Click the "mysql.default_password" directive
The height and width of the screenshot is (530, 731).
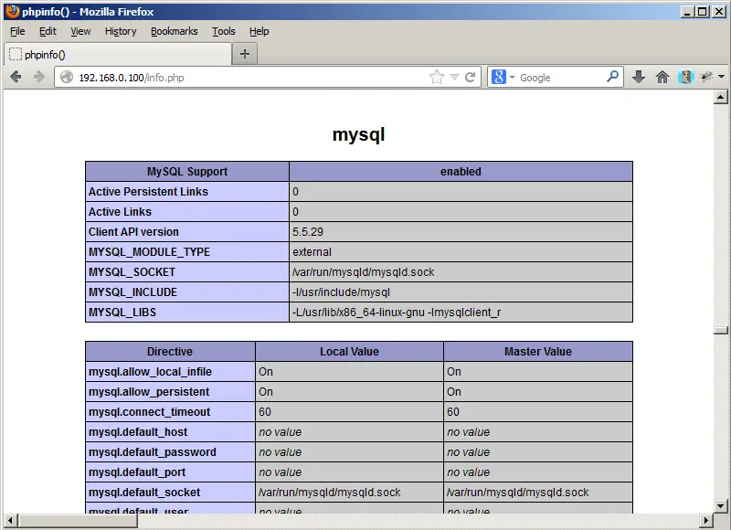[153, 452]
